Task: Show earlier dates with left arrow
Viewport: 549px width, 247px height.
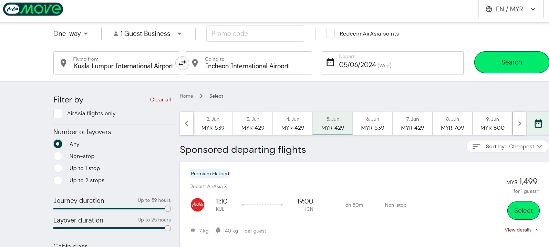Action: pyautogui.click(x=187, y=123)
